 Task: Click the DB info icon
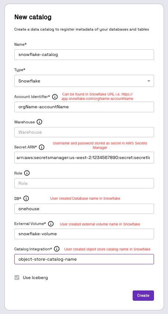26,198
